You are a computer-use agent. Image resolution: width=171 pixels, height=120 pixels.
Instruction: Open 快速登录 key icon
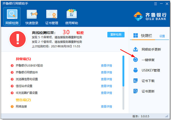[x=32, y=14]
